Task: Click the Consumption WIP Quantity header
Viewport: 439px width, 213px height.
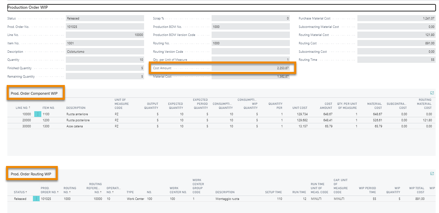Action: click(248, 104)
